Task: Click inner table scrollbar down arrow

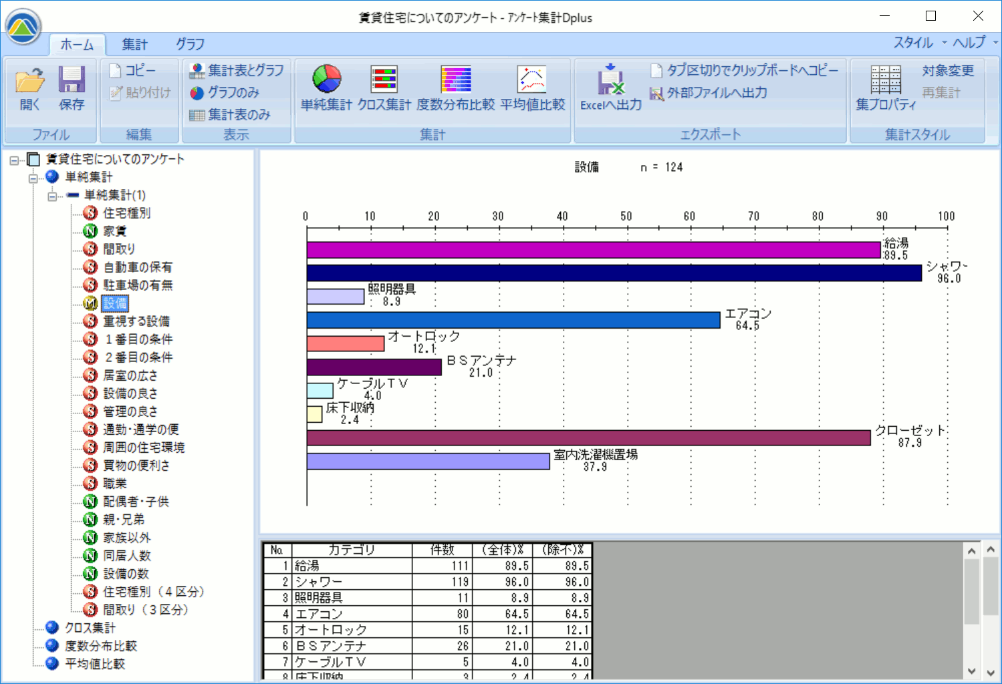Action: 972,671
